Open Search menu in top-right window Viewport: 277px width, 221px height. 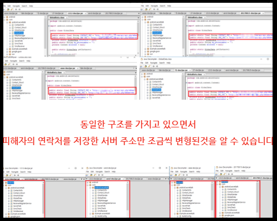coord(162,6)
